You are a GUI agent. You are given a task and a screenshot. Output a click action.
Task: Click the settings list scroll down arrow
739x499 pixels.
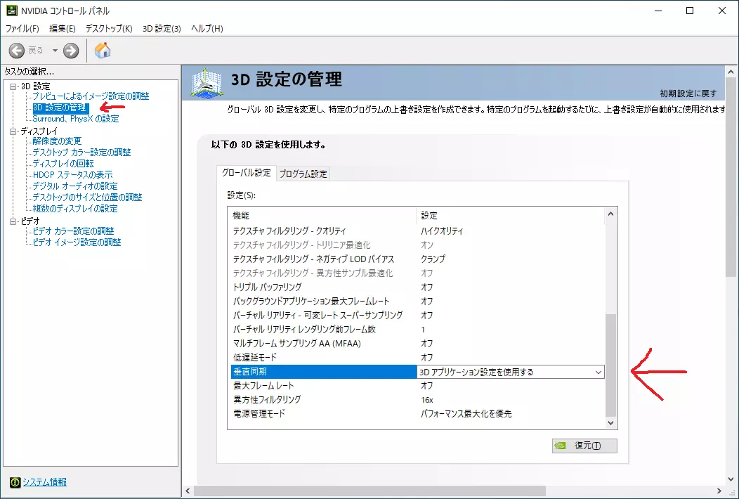pos(611,422)
